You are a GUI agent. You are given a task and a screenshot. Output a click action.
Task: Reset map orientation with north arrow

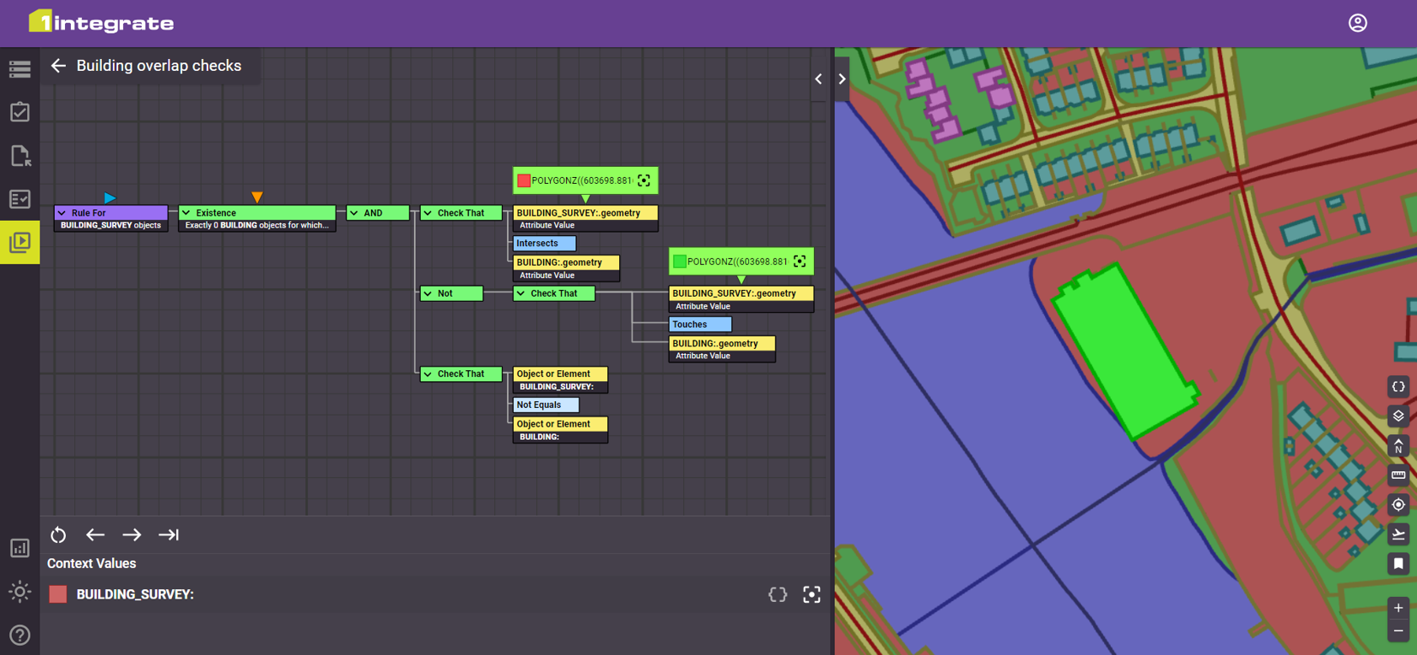point(1398,446)
